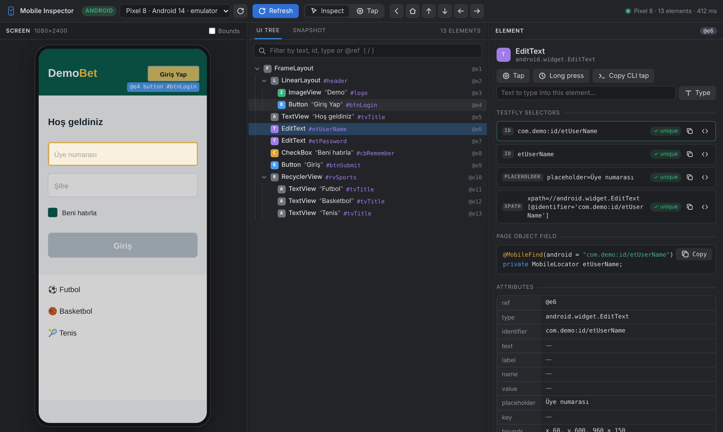The width and height of the screenshot is (723, 432).
Task: Copy the short etUserName ID selector
Action: tap(690, 154)
